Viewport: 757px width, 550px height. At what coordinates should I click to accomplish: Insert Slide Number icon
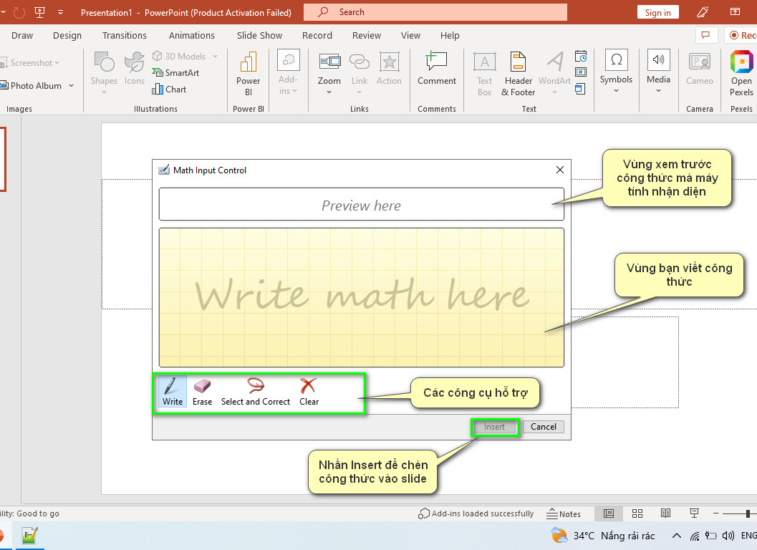tap(581, 72)
